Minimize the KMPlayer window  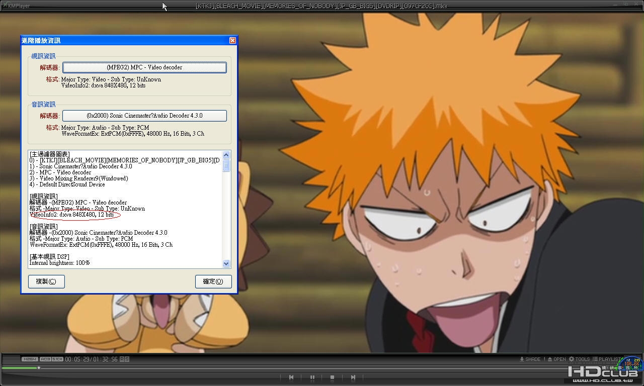coord(615,5)
